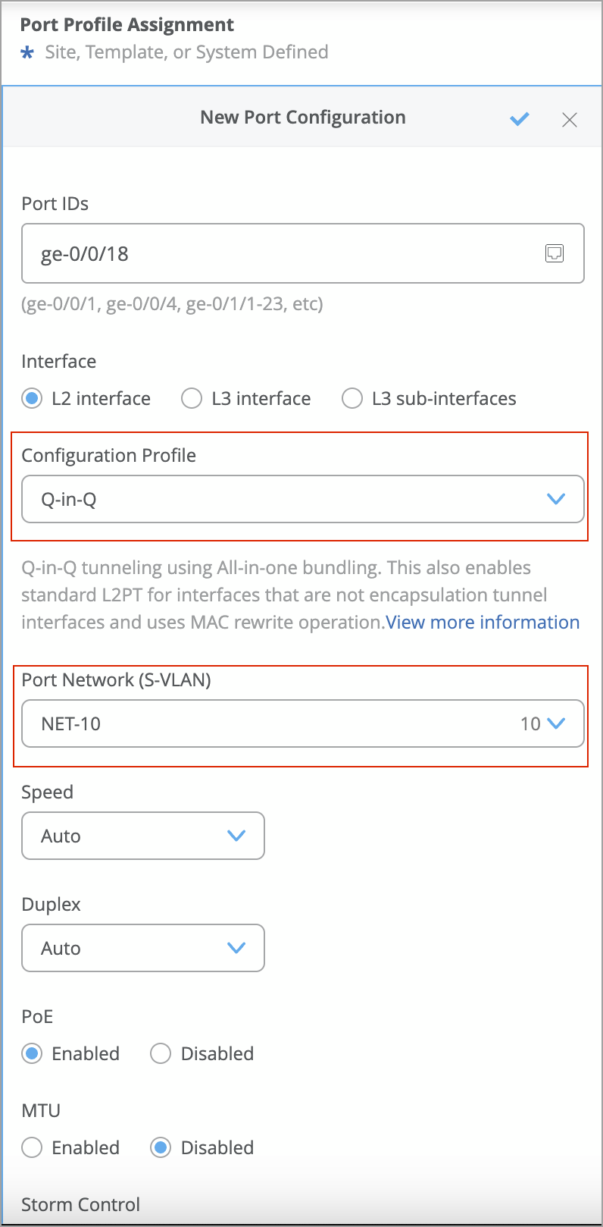The width and height of the screenshot is (603, 1227).
Task: Enable the MTU option
Action: click(x=32, y=1148)
